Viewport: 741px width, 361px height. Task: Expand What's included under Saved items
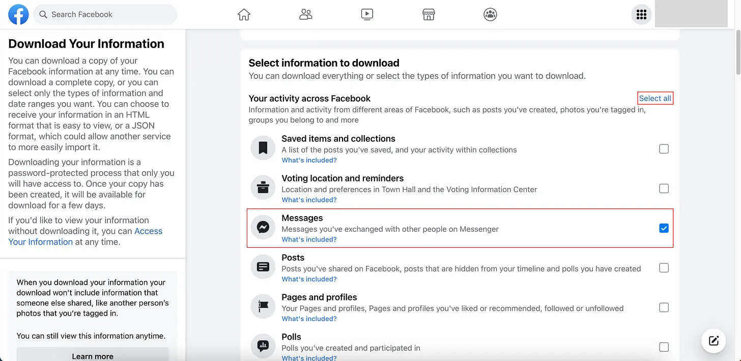point(309,160)
